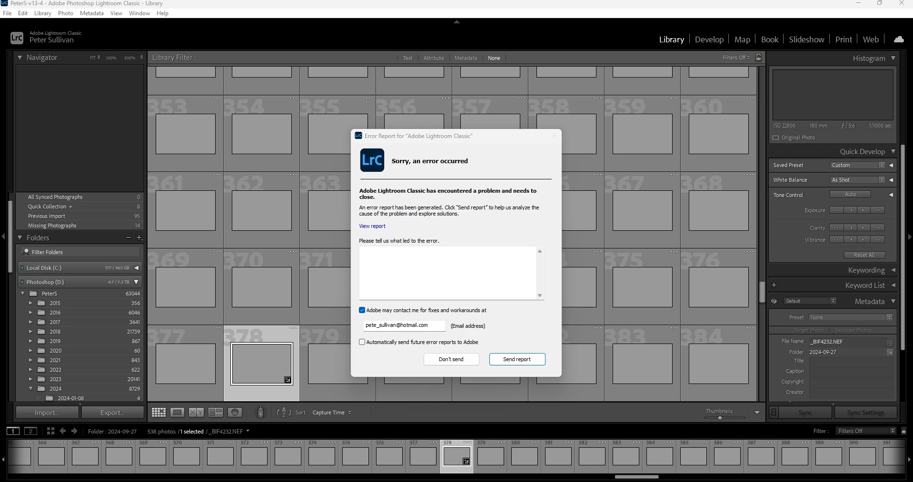Open Sort Capture Time dropdown
The height and width of the screenshot is (482, 913).
(x=332, y=413)
